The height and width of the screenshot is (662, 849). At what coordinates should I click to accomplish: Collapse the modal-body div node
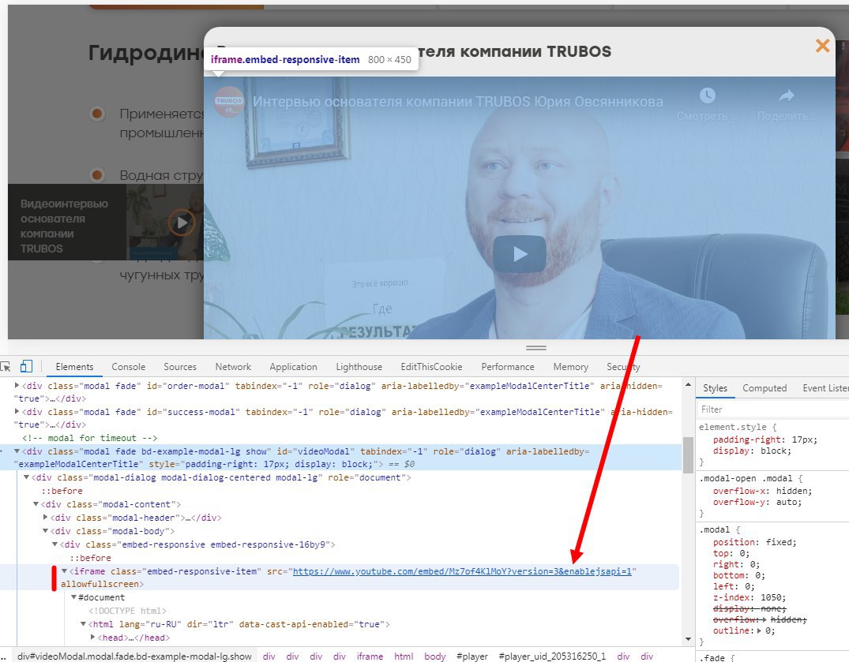click(46, 531)
